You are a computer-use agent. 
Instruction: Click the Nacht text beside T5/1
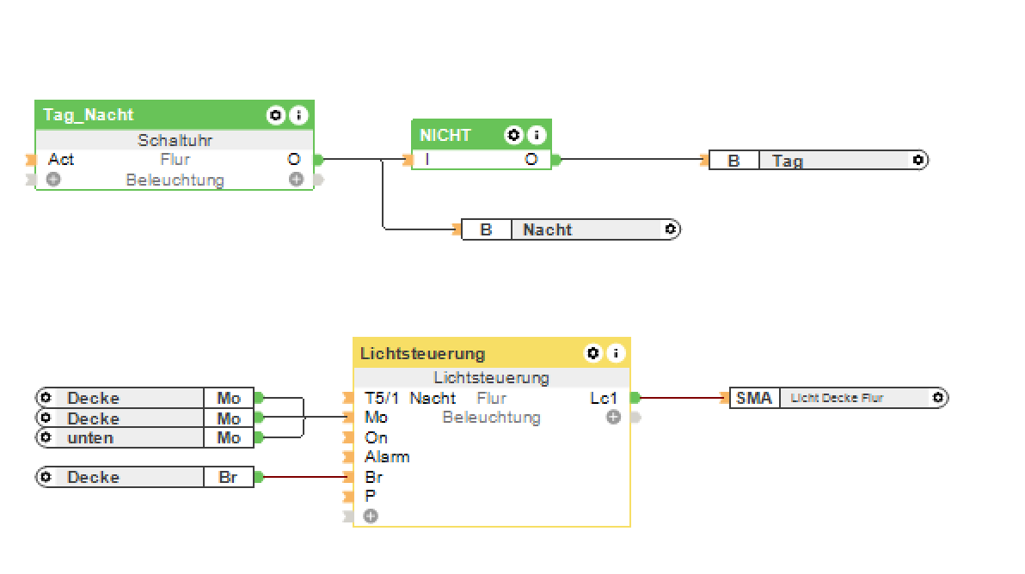pyautogui.click(x=433, y=398)
